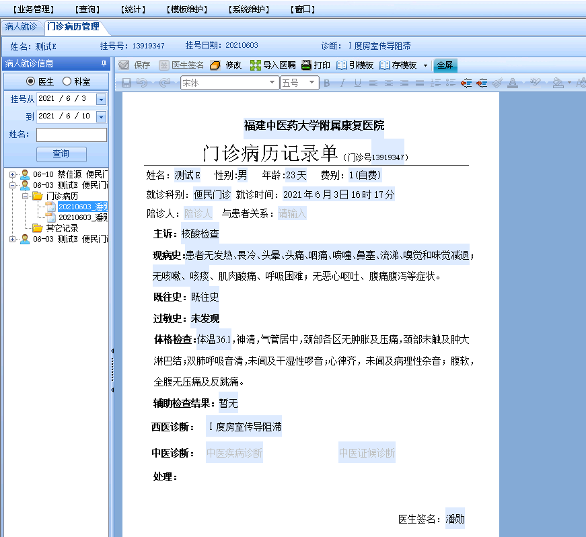Open the 模板维护 menu
This screenshot has width=586, height=537.
click(187, 9)
